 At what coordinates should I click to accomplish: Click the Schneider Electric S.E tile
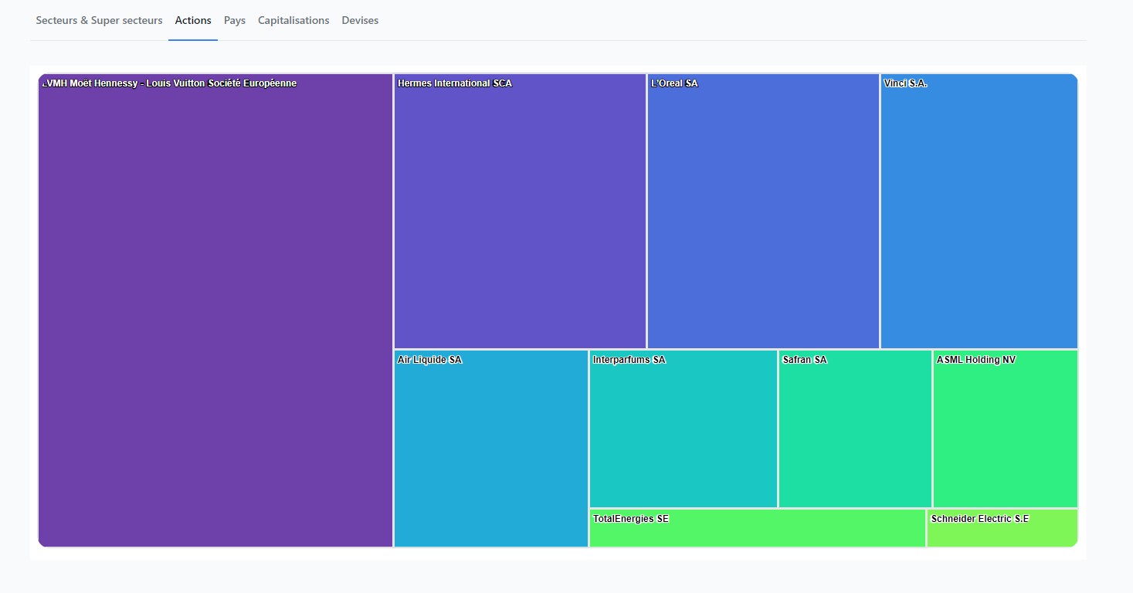point(1002,528)
